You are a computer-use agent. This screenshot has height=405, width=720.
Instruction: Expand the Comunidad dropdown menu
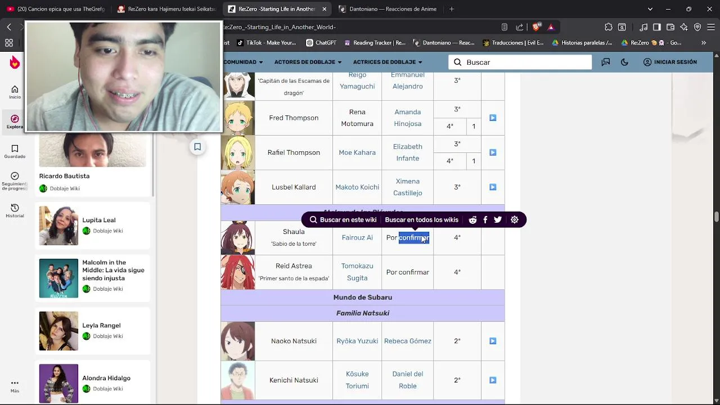click(x=243, y=62)
